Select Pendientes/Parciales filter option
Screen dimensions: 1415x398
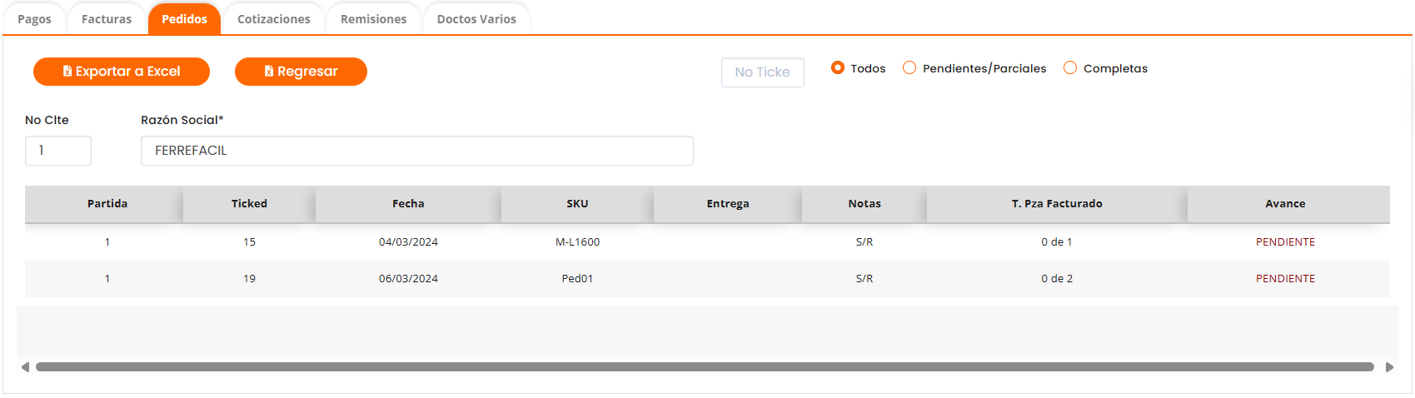click(x=909, y=68)
